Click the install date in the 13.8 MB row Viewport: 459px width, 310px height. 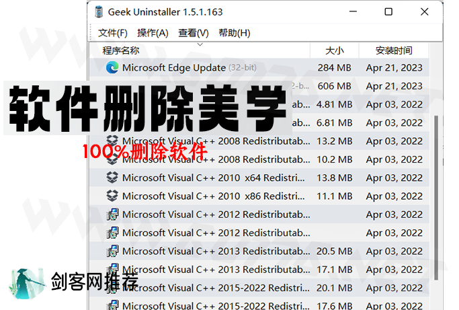pyautogui.click(x=394, y=178)
